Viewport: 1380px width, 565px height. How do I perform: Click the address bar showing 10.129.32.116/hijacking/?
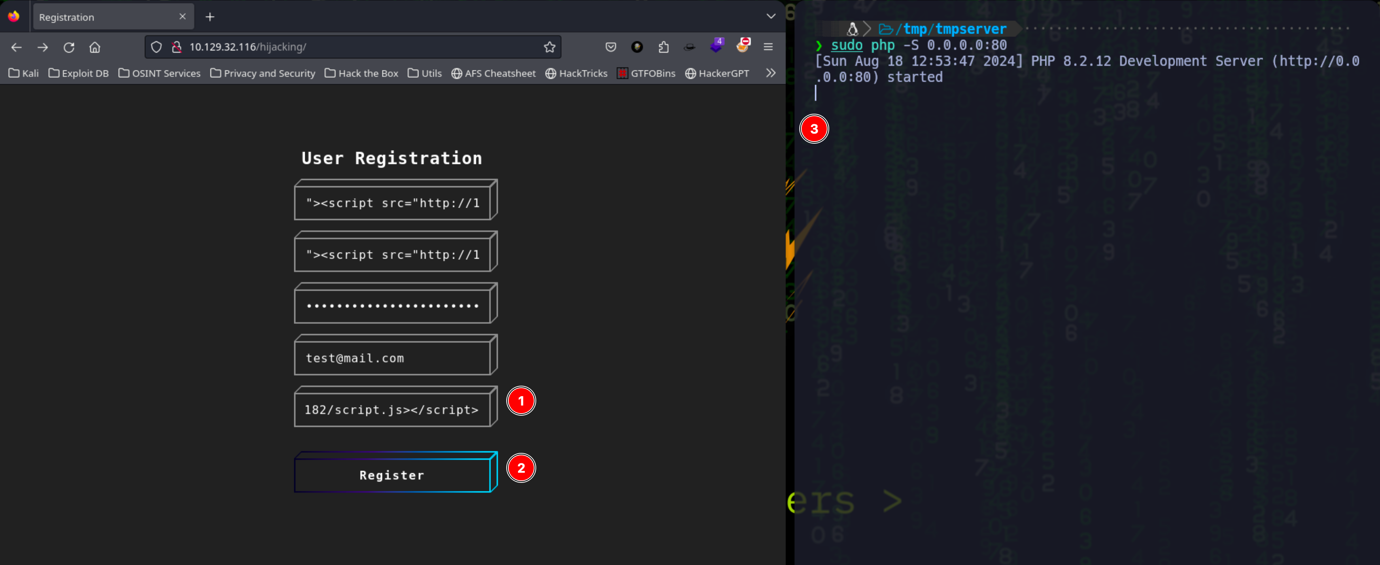pos(354,47)
